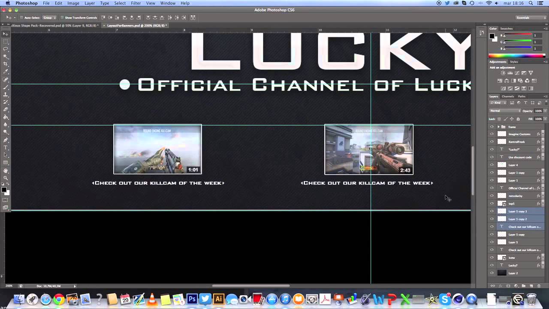Open the Auto-Select Group dropdown
549x309 pixels.
point(49,18)
